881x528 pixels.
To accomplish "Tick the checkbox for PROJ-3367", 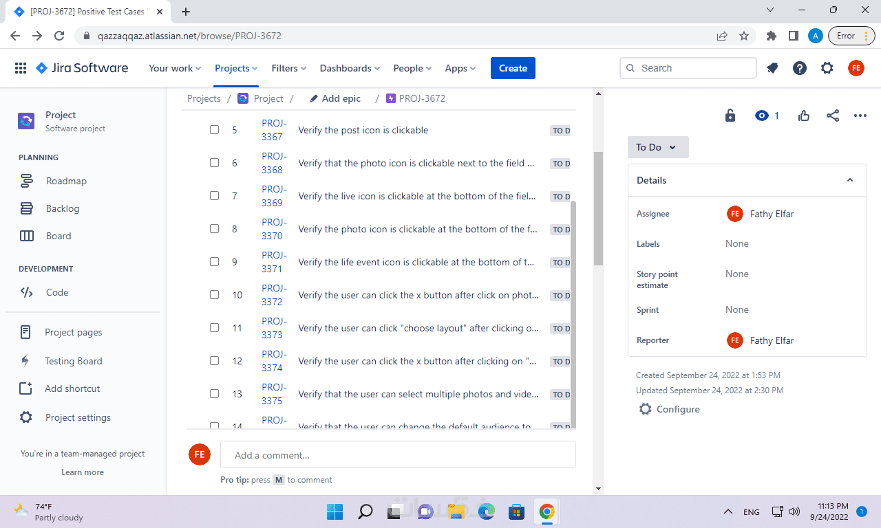I will pyautogui.click(x=215, y=130).
